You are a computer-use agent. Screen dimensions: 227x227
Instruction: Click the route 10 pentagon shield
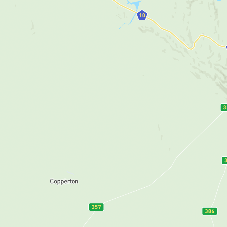[142, 15]
